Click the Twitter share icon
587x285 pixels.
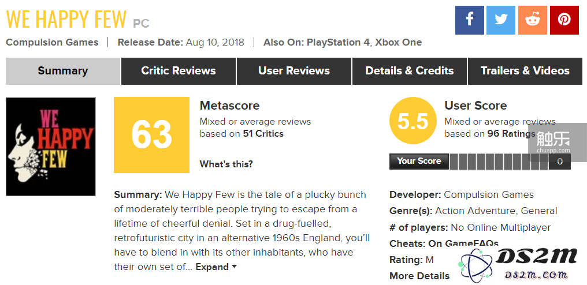501,20
